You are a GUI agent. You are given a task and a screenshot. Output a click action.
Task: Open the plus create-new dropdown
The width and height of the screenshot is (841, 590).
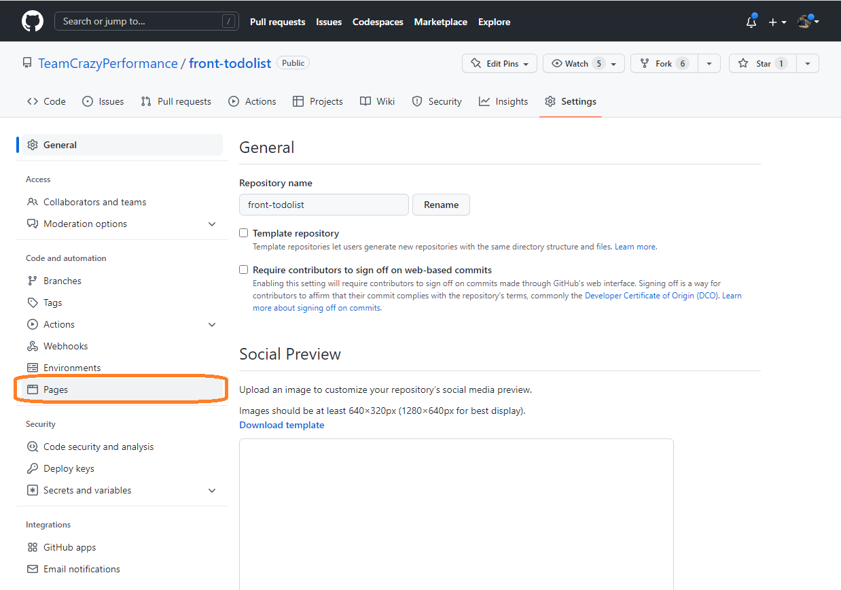point(777,22)
